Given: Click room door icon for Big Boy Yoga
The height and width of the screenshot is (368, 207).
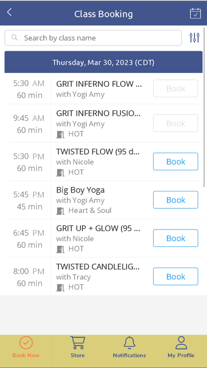Looking at the screenshot, I should coord(60,211).
